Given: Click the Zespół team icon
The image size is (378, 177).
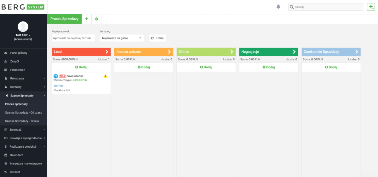Looking at the screenshot, I should (x=6, y=62).
